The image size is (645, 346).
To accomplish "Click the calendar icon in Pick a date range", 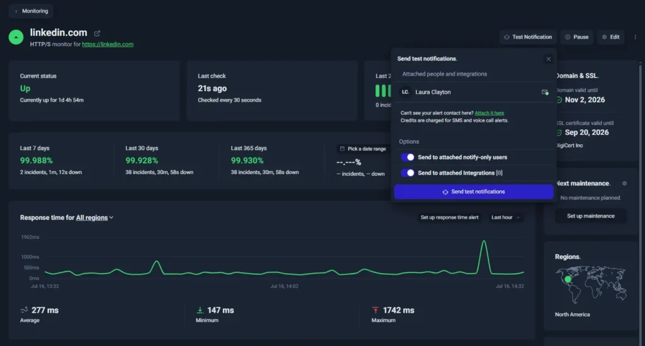I will pyautogui.click(x=342, y=149).
